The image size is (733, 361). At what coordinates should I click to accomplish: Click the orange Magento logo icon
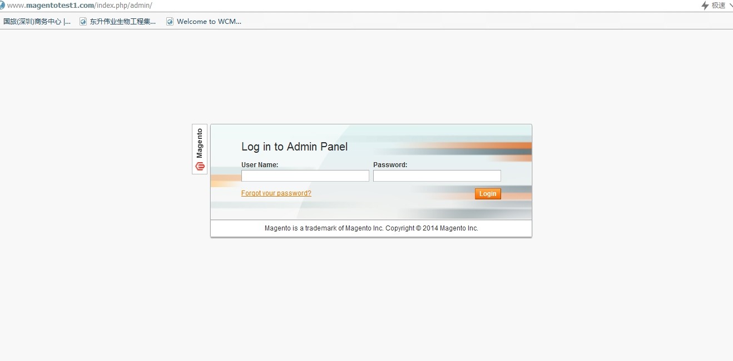pyautogui.click(x=200, y=166)
